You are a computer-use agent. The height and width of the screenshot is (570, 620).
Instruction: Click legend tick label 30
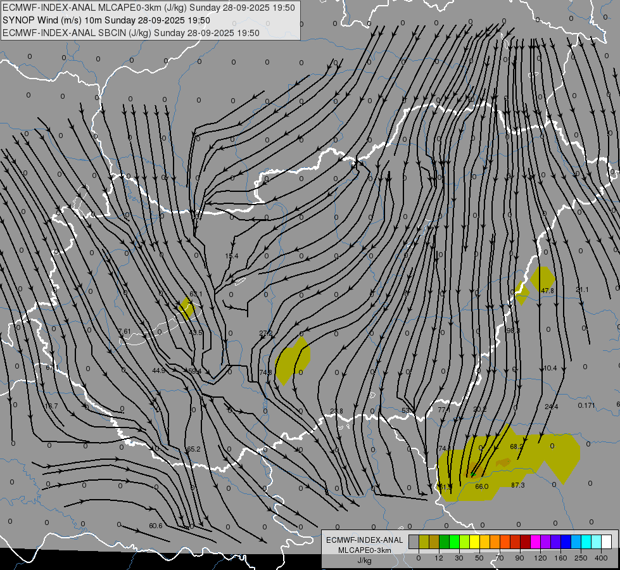459,558
